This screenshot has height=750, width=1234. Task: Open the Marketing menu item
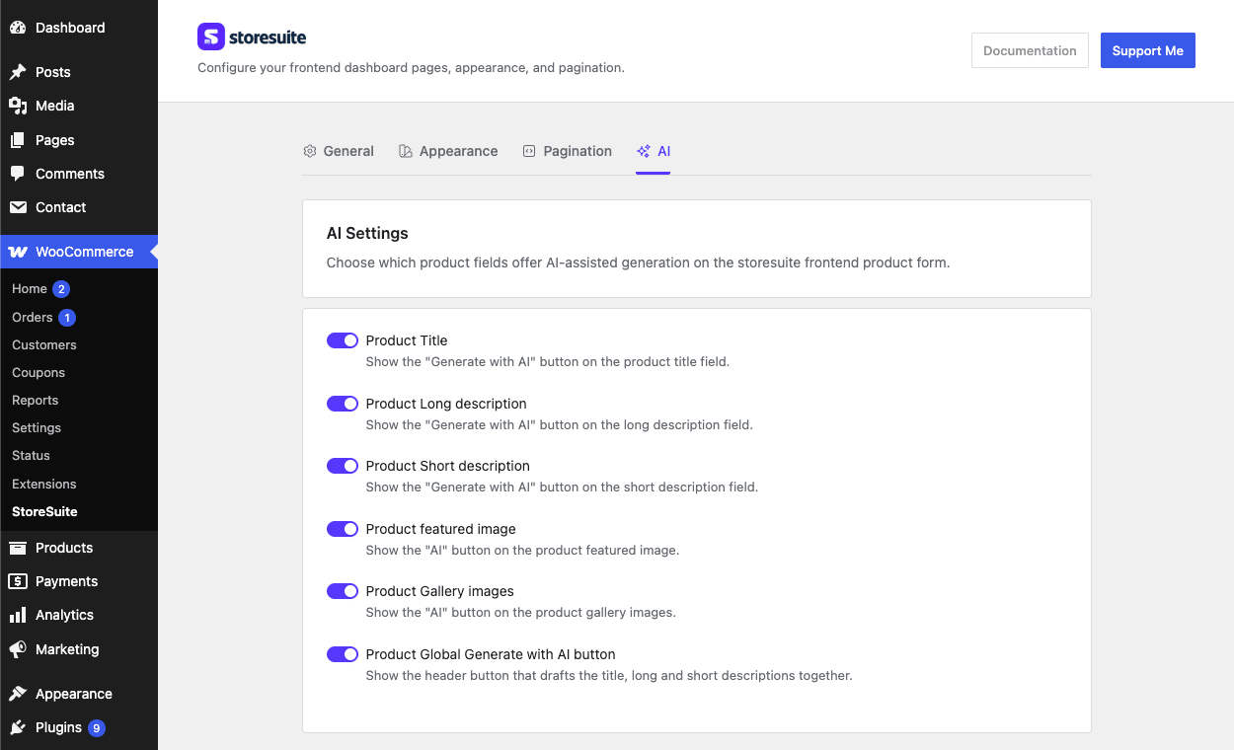tap(79, 649)
